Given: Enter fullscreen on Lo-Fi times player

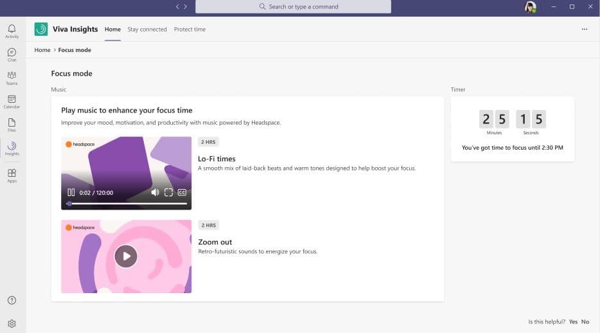Looking at the screenshot, I should coord(168,192).
